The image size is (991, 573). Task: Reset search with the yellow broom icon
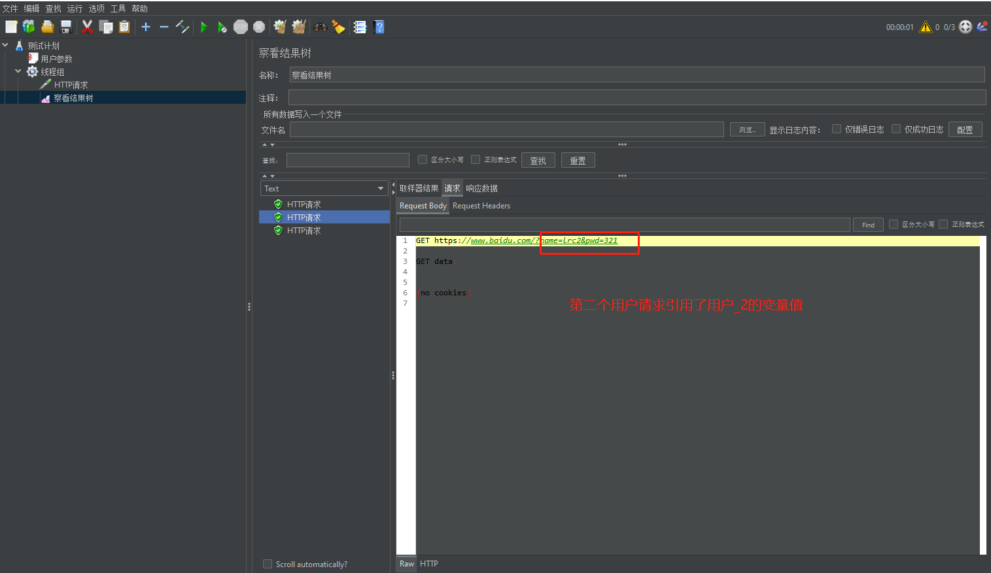(x=338, y=27)
